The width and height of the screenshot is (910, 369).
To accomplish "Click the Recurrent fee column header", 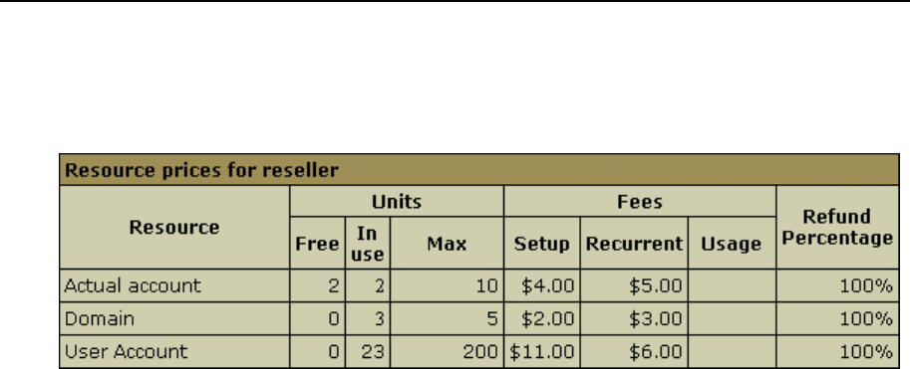I will [634, 244].
